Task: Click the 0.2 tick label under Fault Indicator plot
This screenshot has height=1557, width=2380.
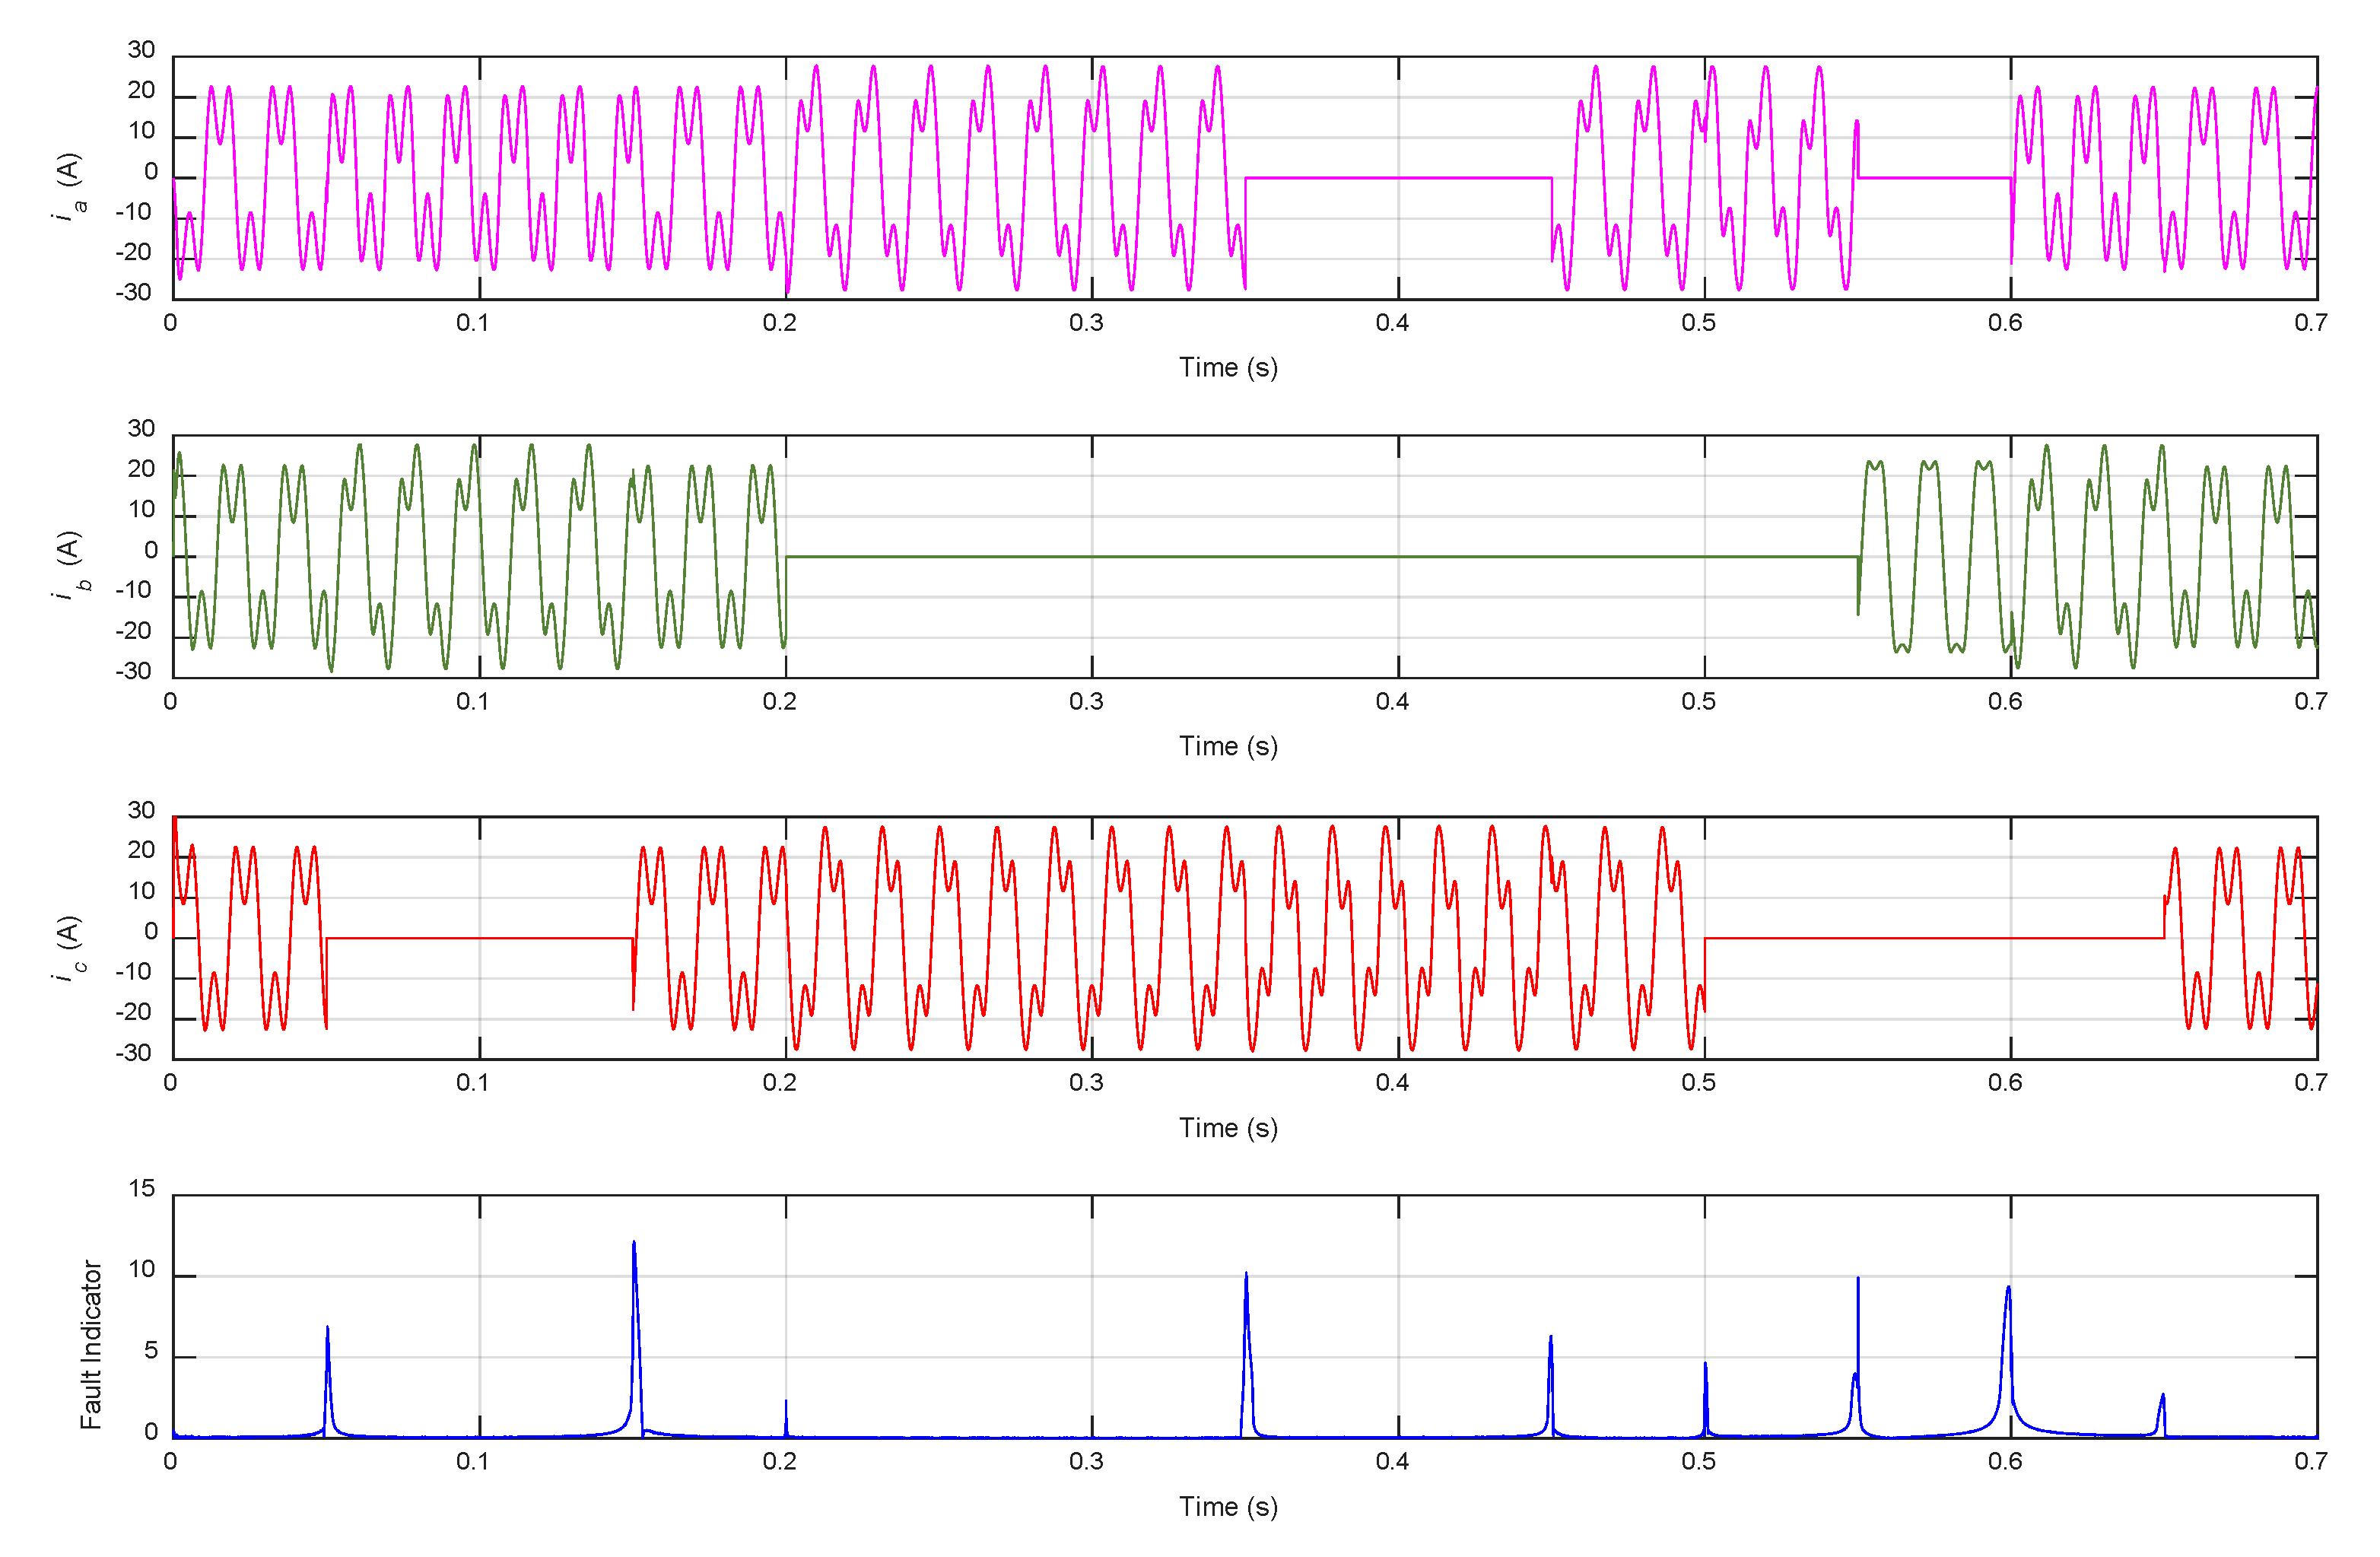Action: (779, 1461)
